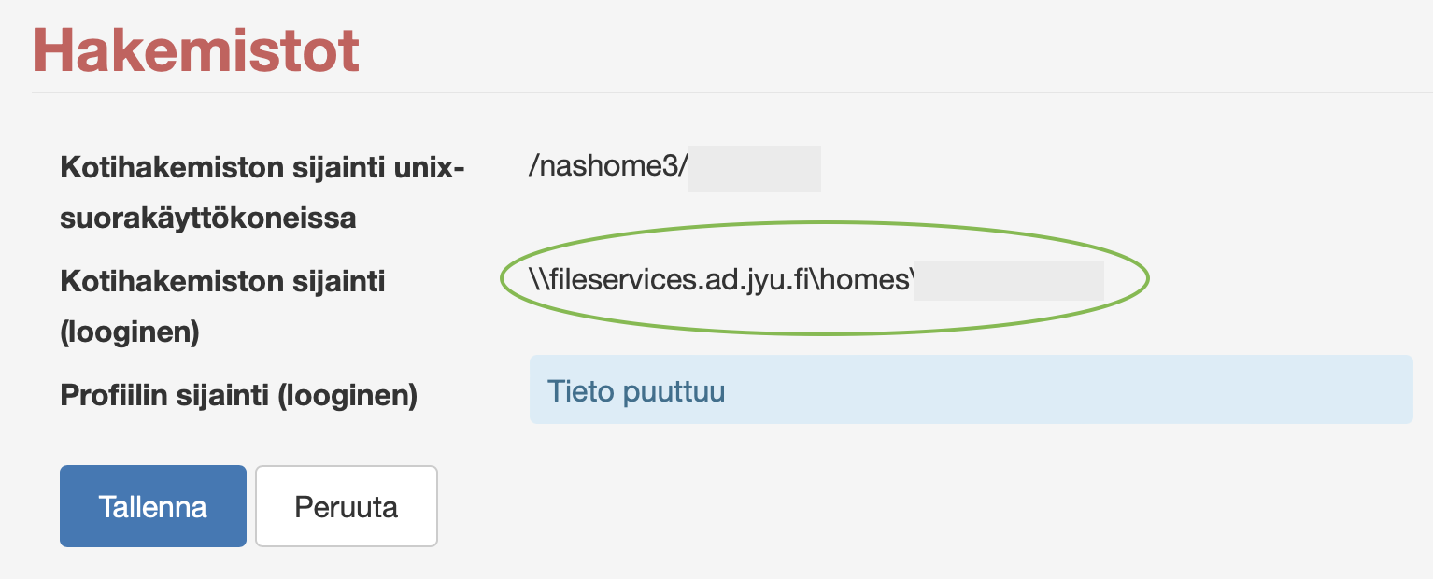1433x579 pixels.
Task: Click the redacted username after /nashome3/
Action: [x=752, y=169]
